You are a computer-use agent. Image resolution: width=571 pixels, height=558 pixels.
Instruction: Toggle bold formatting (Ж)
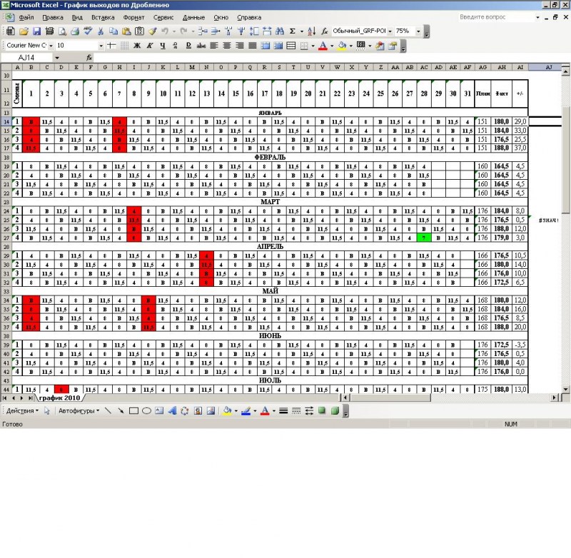point(137,46)
